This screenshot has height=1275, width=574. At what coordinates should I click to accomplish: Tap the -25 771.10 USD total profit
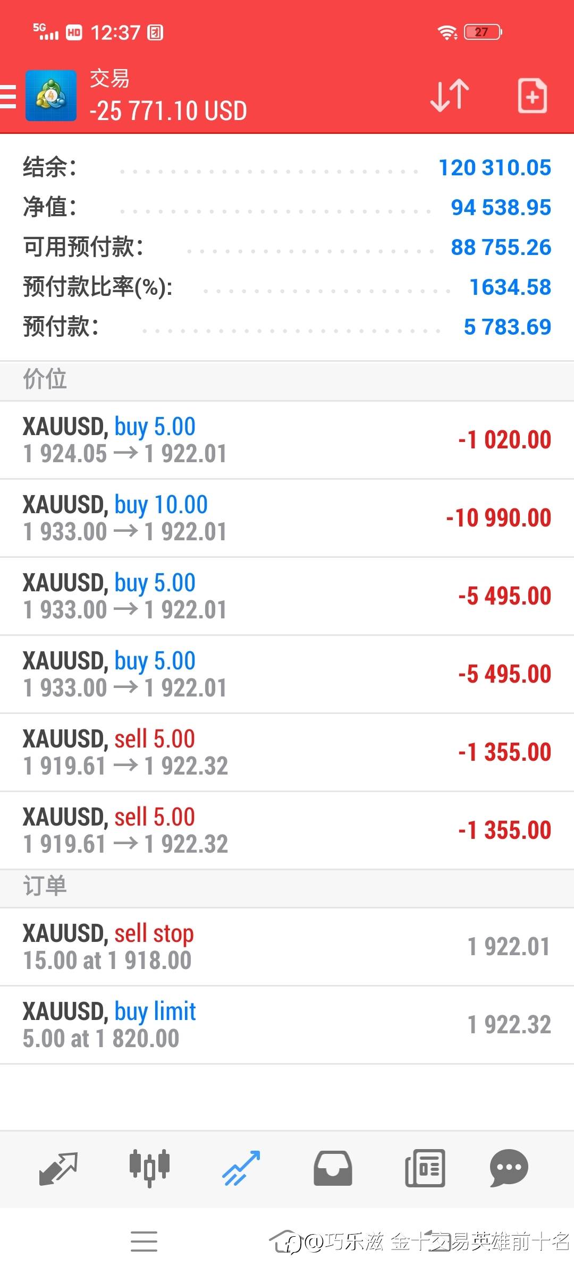(168, 111)
